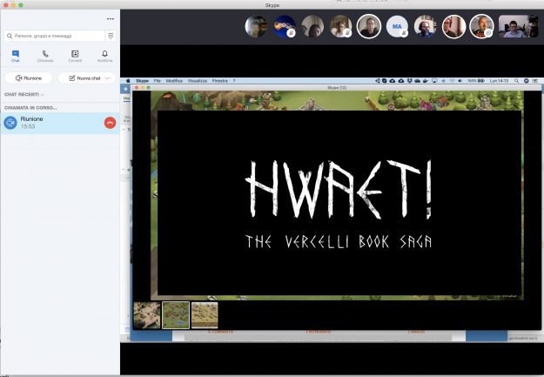Select the first village map thumbnail
This screenshot has width=544, height=377.
147,315
